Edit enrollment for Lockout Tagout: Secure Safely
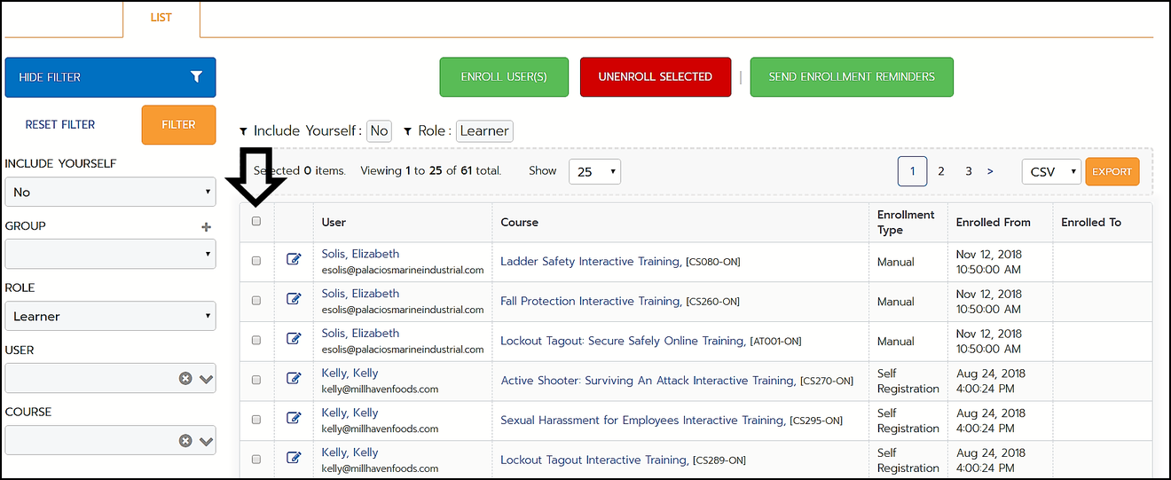 click(294, 340)
